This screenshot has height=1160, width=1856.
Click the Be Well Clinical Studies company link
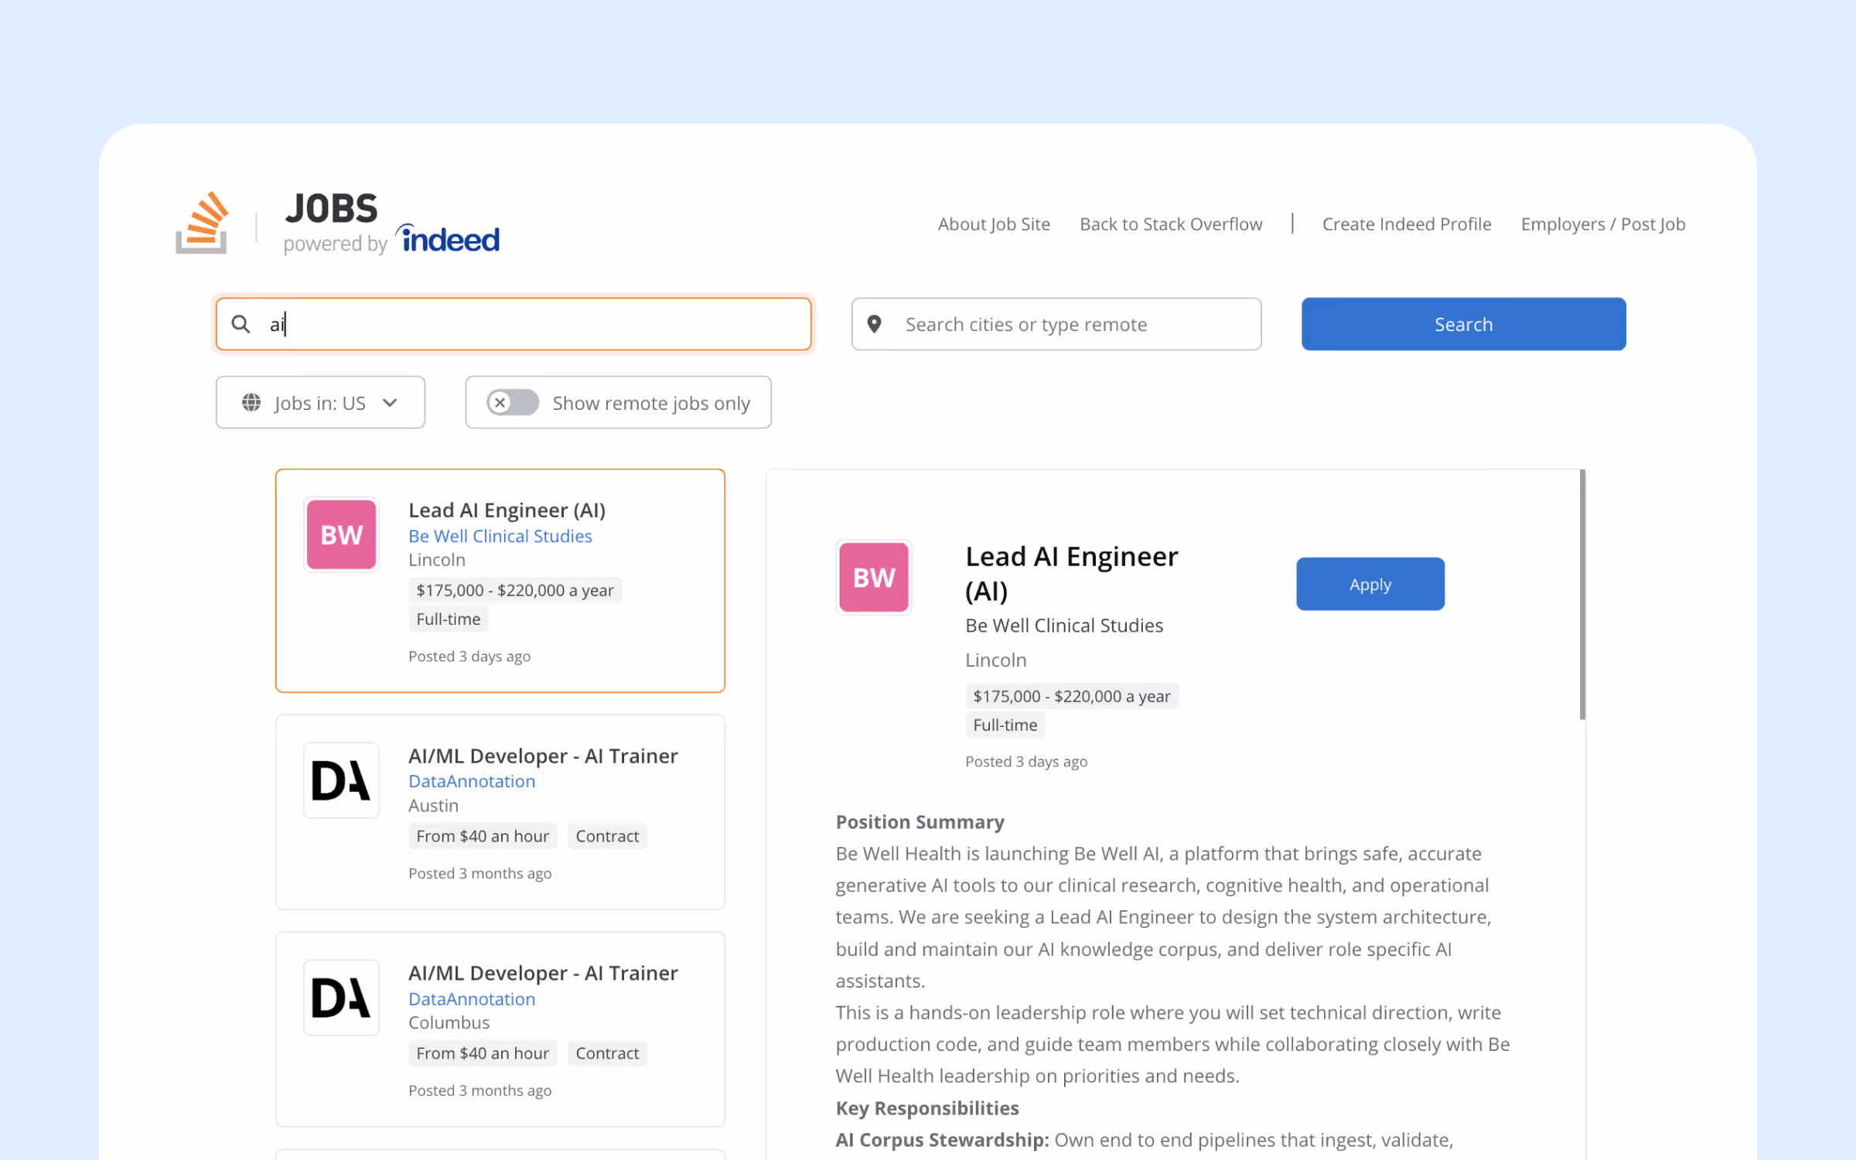pyautogui.click(x=500, y=535)
